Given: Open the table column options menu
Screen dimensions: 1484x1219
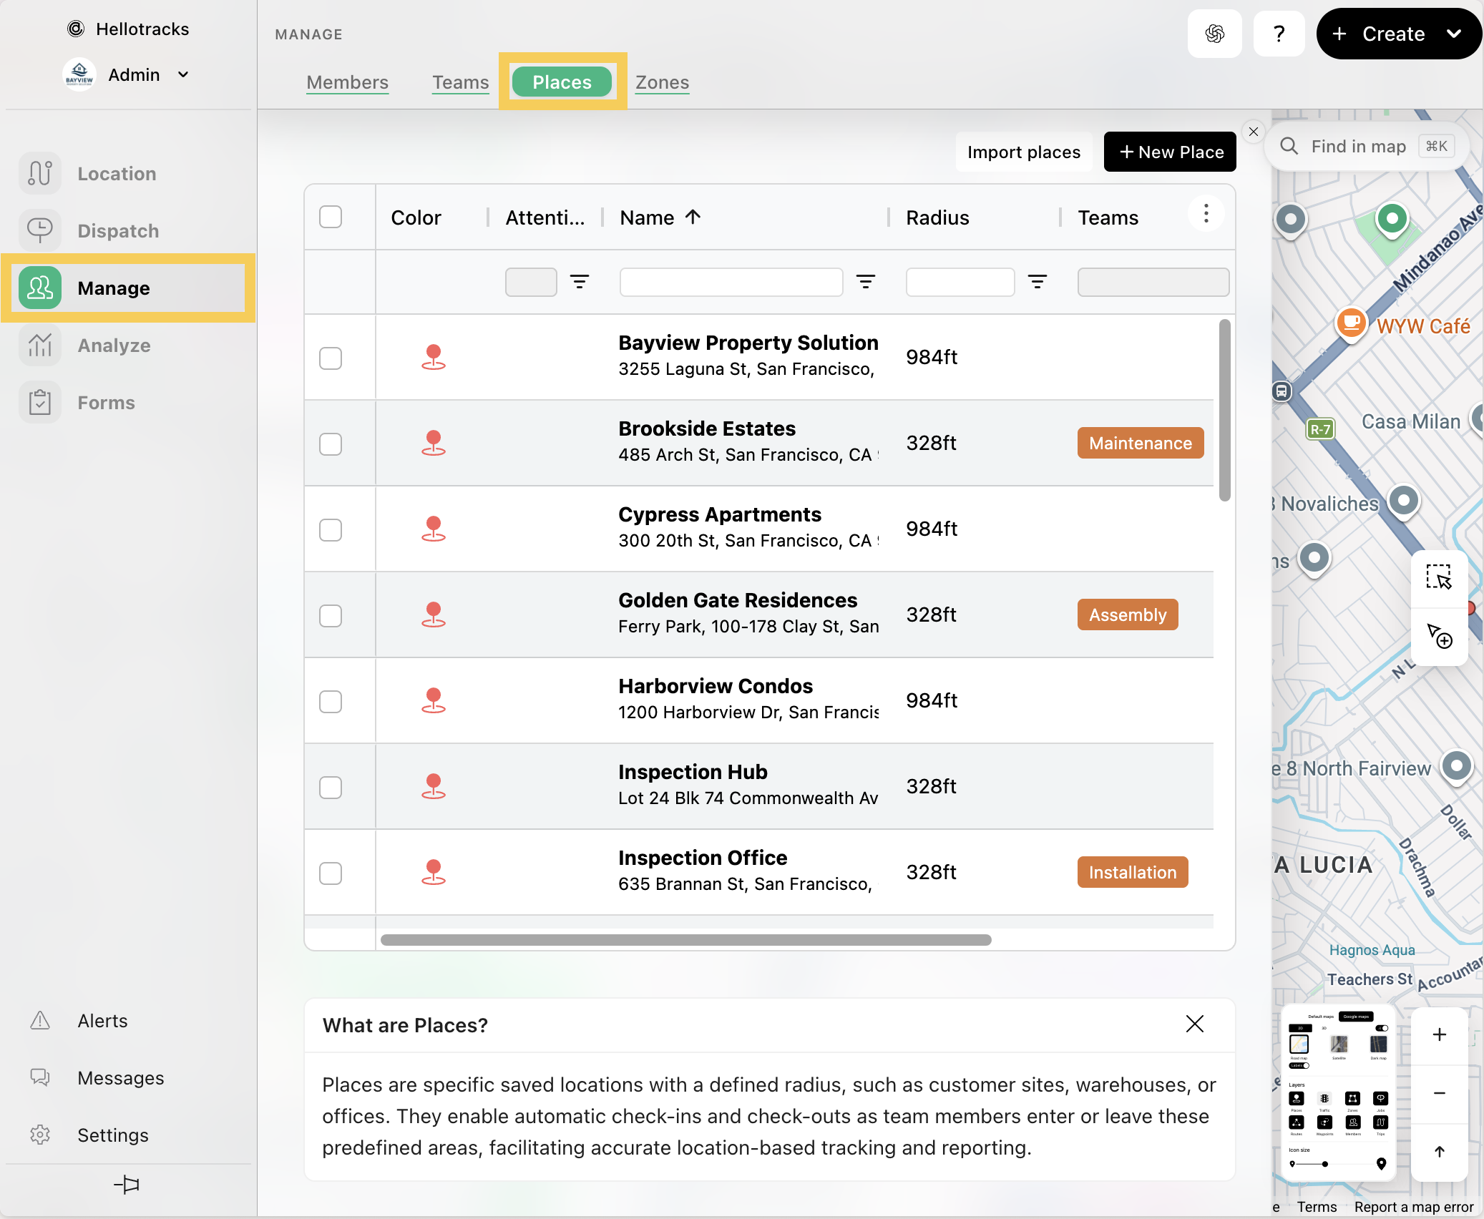Looking at the screenshot, I should [1206, 214].
